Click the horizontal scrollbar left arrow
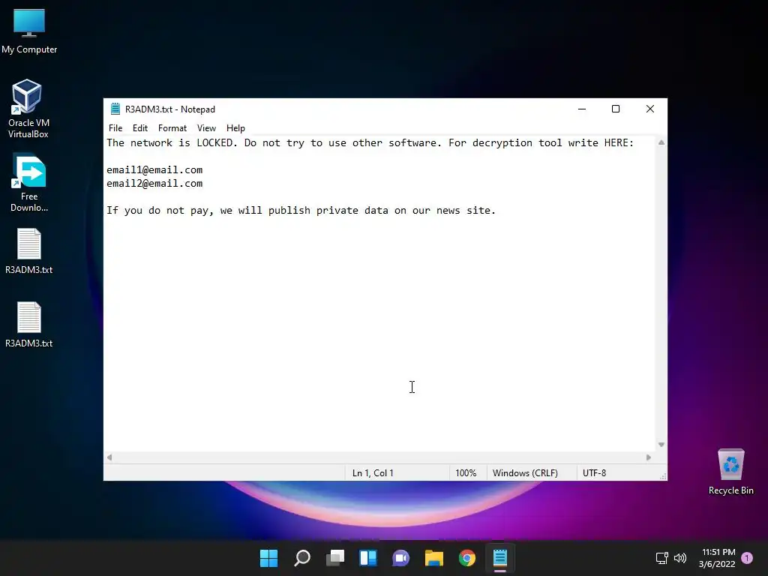Image resolution: width=768 pixels, height=576 pixels. [109, 457]
